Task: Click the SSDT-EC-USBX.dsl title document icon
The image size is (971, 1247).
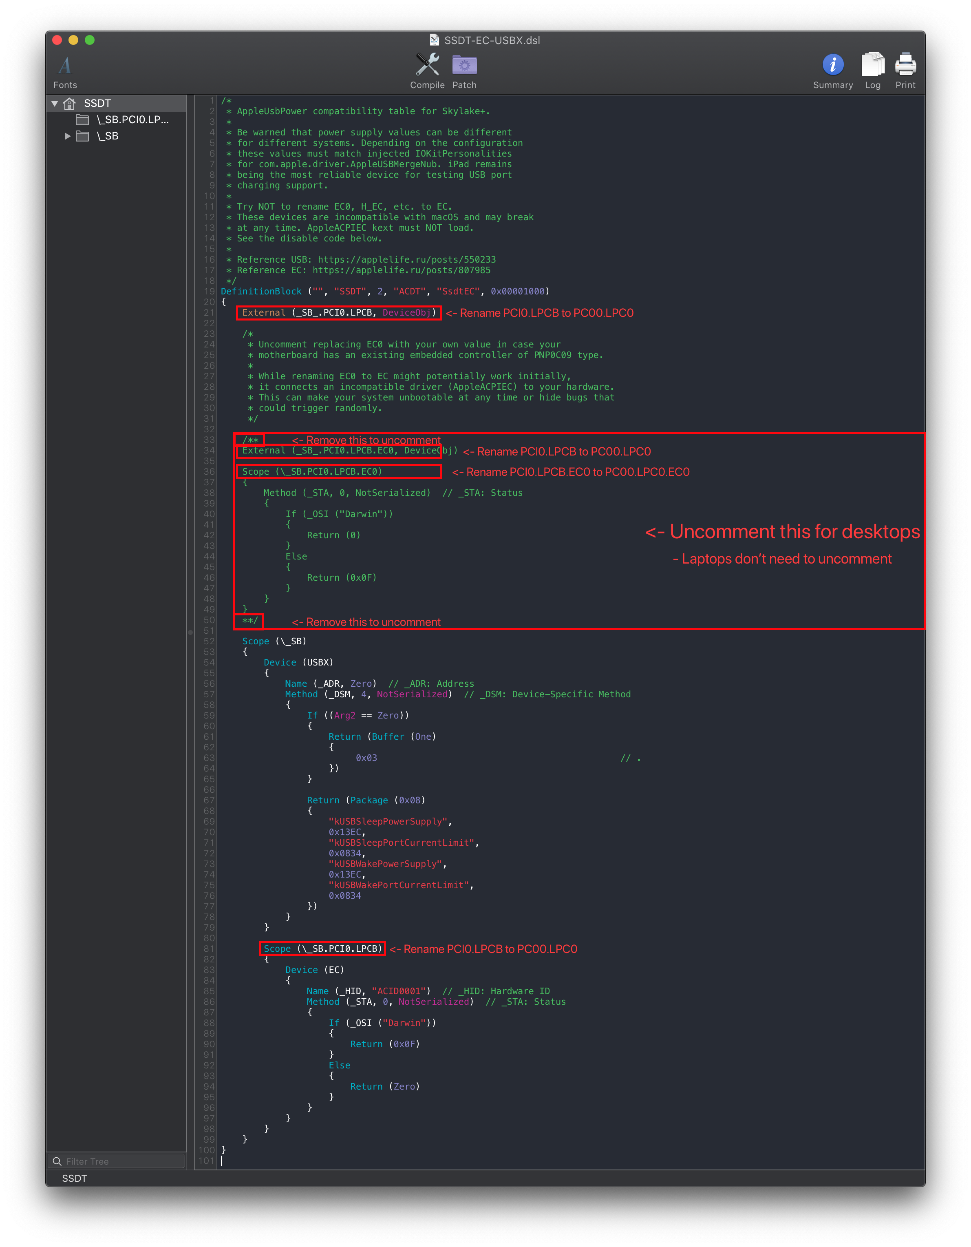Action: click(x=435, y=40)
